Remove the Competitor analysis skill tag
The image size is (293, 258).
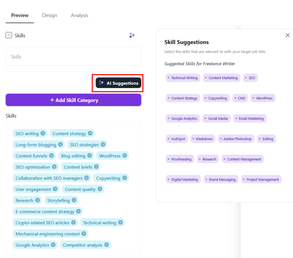[x=107, y=245]
